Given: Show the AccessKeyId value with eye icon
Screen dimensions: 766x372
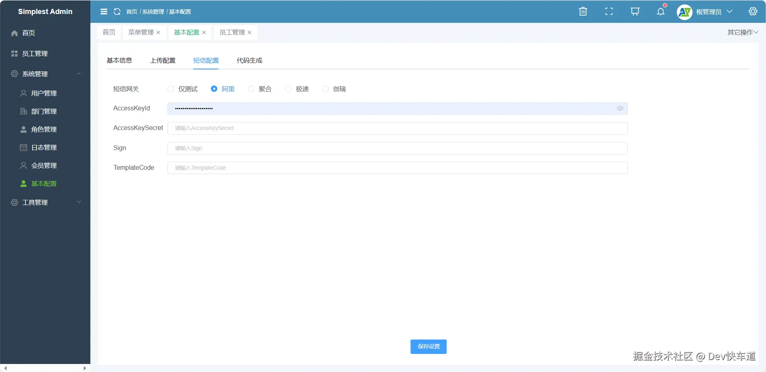Looking at the screenshot, I should pos(620,108).
